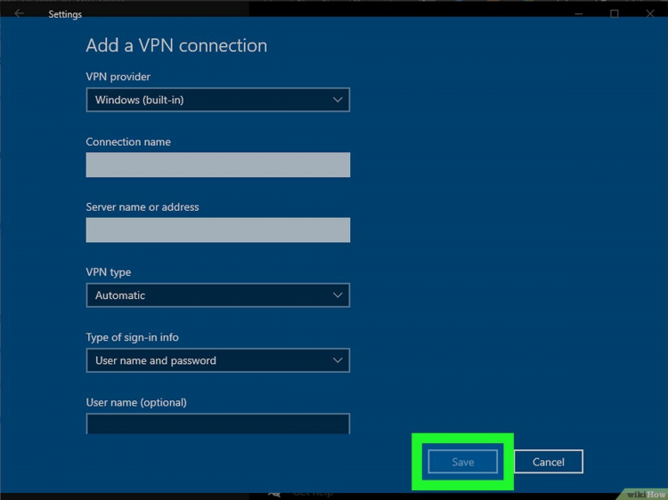Screen dimensions: 668x500
Task: Maximize the Settings window
Action: (615, 13)
